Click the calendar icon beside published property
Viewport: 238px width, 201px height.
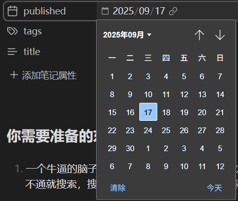point(12,11)
